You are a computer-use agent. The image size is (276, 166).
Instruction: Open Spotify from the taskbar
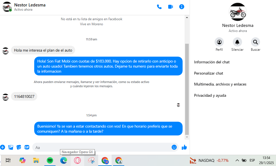(50, 160)
